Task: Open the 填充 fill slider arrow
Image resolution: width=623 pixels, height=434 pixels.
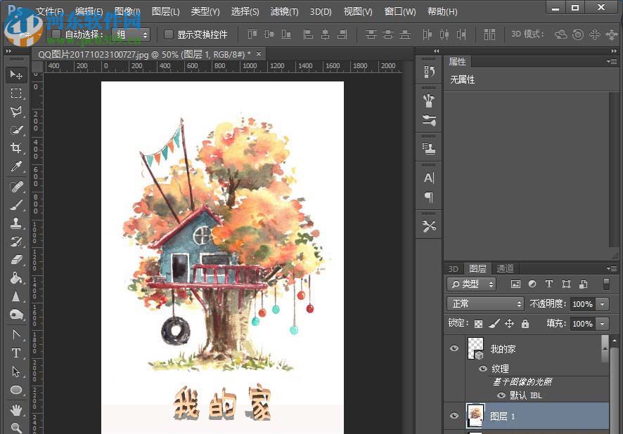Action: click(x=602, y=324)
